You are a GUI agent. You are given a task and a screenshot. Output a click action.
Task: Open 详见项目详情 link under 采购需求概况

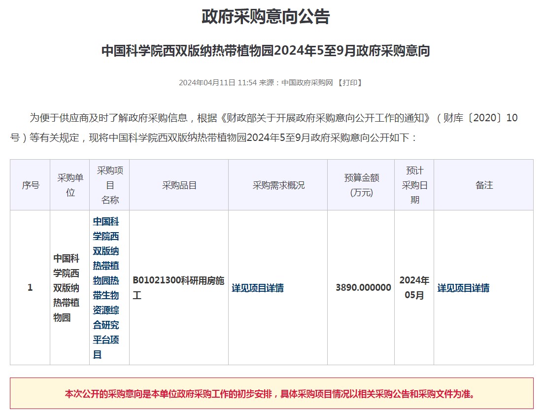pos(258,288)
